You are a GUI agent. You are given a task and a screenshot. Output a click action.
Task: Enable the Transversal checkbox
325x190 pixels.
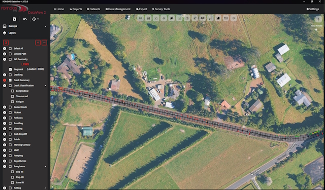[12, 96]
